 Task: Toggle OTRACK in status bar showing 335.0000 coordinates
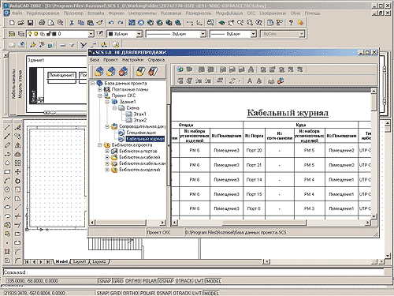tap(184, 281)
